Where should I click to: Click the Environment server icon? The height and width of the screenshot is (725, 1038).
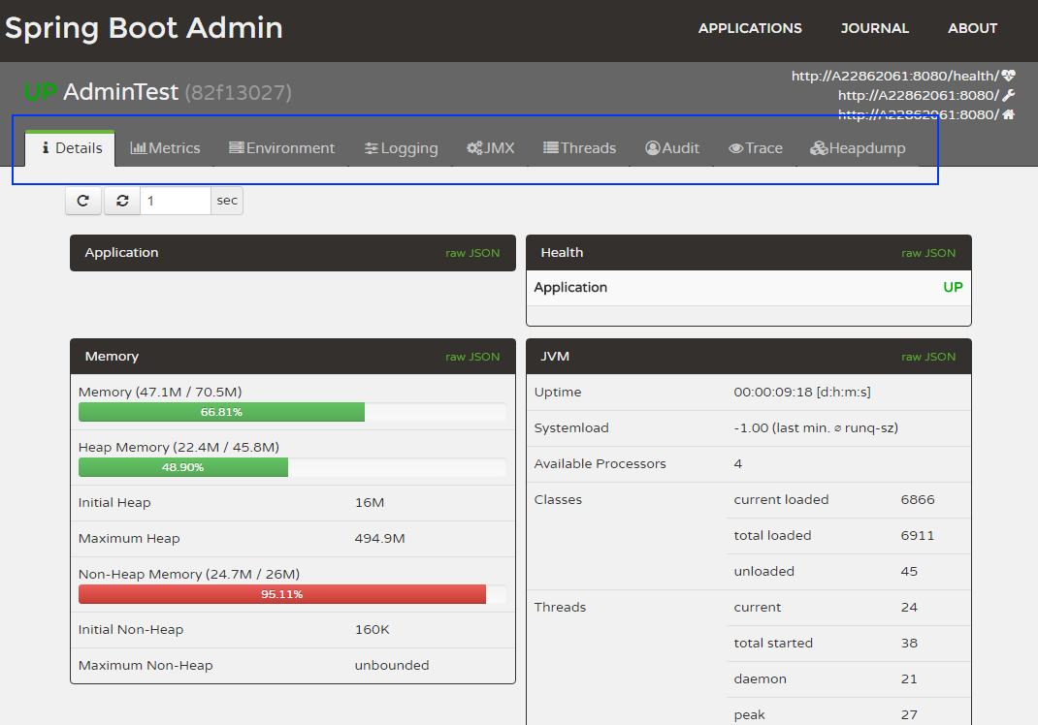237,147
